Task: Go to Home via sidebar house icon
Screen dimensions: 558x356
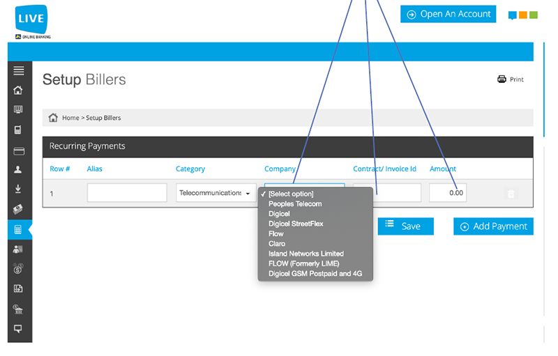Action: (18, 90)
